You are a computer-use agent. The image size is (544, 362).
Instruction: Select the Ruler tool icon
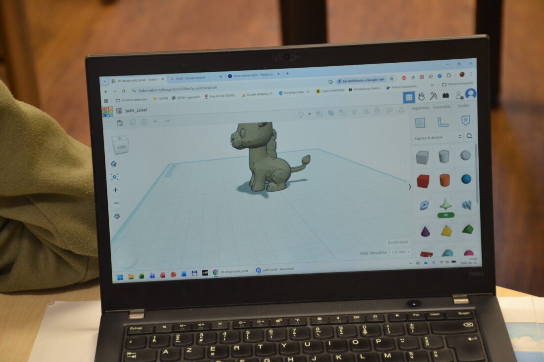pyautogui.click(x=443, y=122)
